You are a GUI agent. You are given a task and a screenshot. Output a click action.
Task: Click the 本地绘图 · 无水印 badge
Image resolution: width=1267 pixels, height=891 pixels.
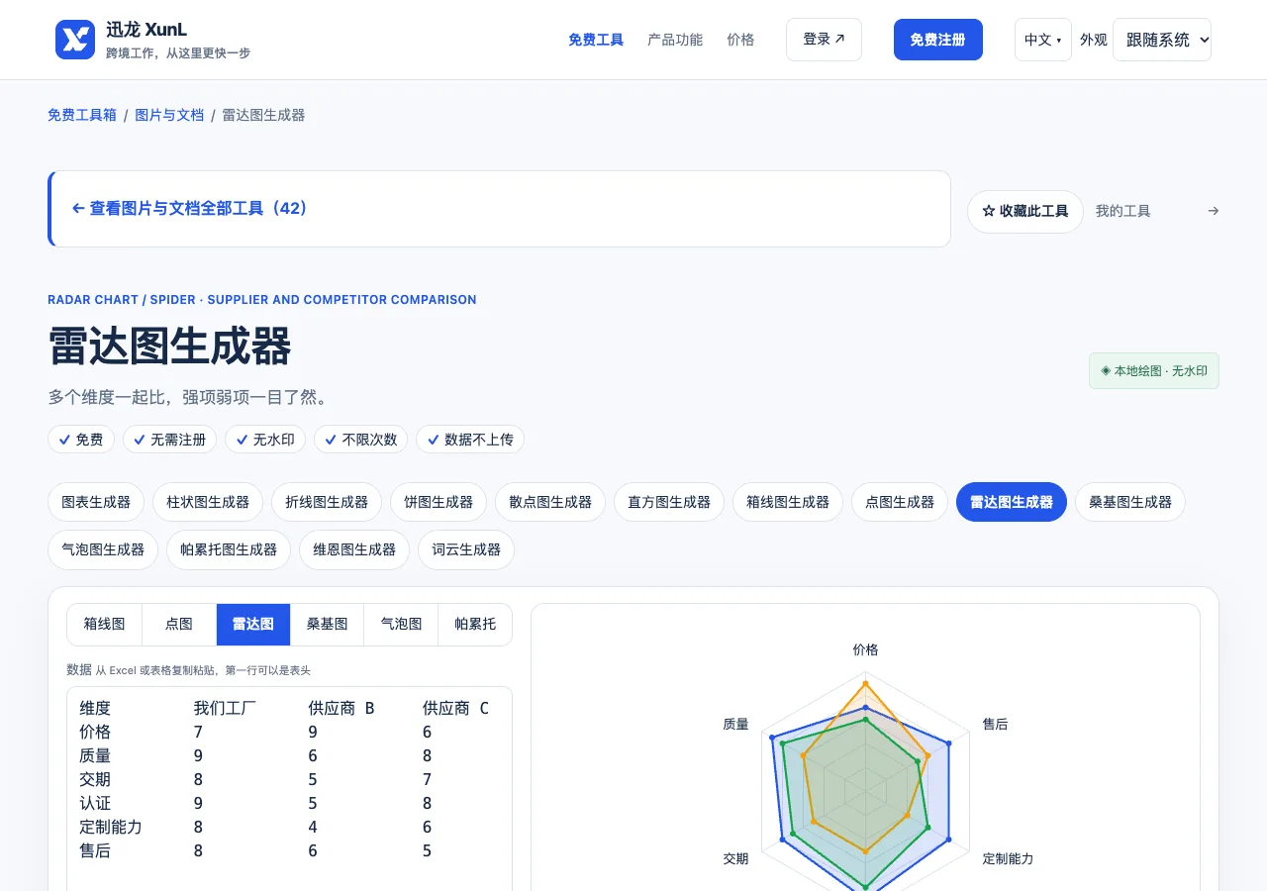pos(1154,371)
